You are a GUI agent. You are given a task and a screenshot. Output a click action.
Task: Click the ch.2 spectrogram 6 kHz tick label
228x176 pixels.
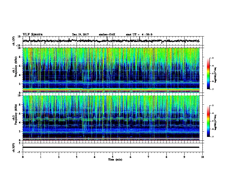tap(20, 114)
